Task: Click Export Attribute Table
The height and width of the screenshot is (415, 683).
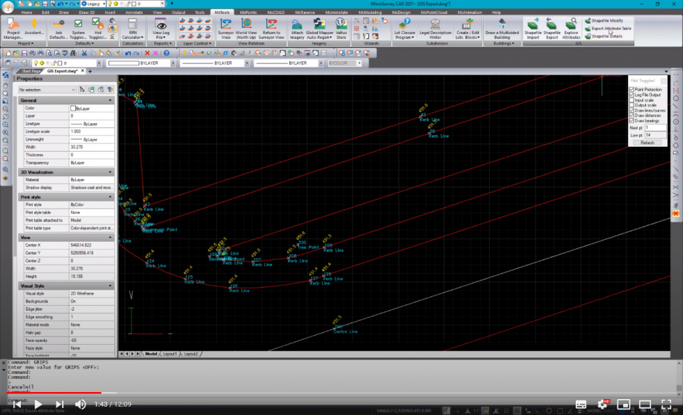Action: 611,29
